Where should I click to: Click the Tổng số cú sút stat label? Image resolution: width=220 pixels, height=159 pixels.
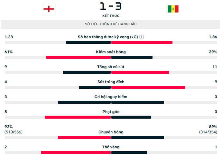[x=111, y=67]
